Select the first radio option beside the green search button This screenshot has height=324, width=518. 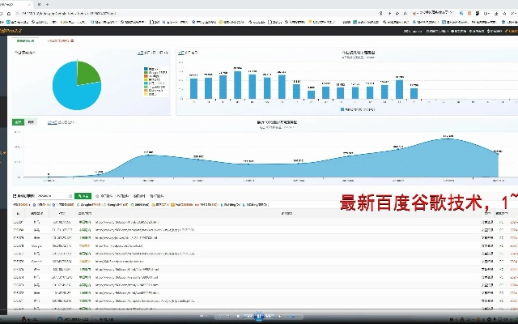click(x=99, y=196)
